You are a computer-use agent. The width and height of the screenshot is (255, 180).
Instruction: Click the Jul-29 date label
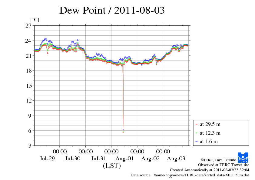[47, 159]
